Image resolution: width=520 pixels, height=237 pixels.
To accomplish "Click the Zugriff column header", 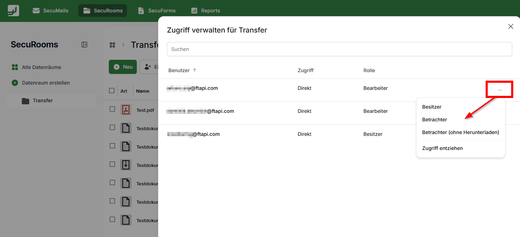I will [306, 70].
